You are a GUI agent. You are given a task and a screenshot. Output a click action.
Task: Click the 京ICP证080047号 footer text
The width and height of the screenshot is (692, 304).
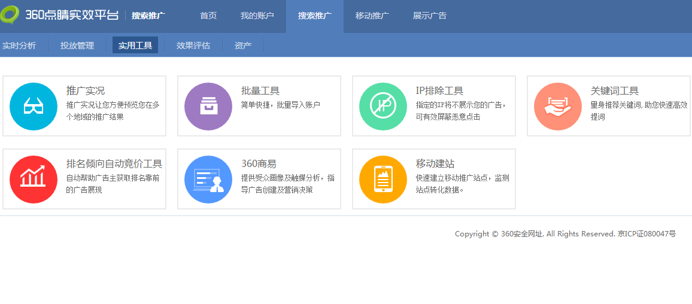click(x=647, y=234)
